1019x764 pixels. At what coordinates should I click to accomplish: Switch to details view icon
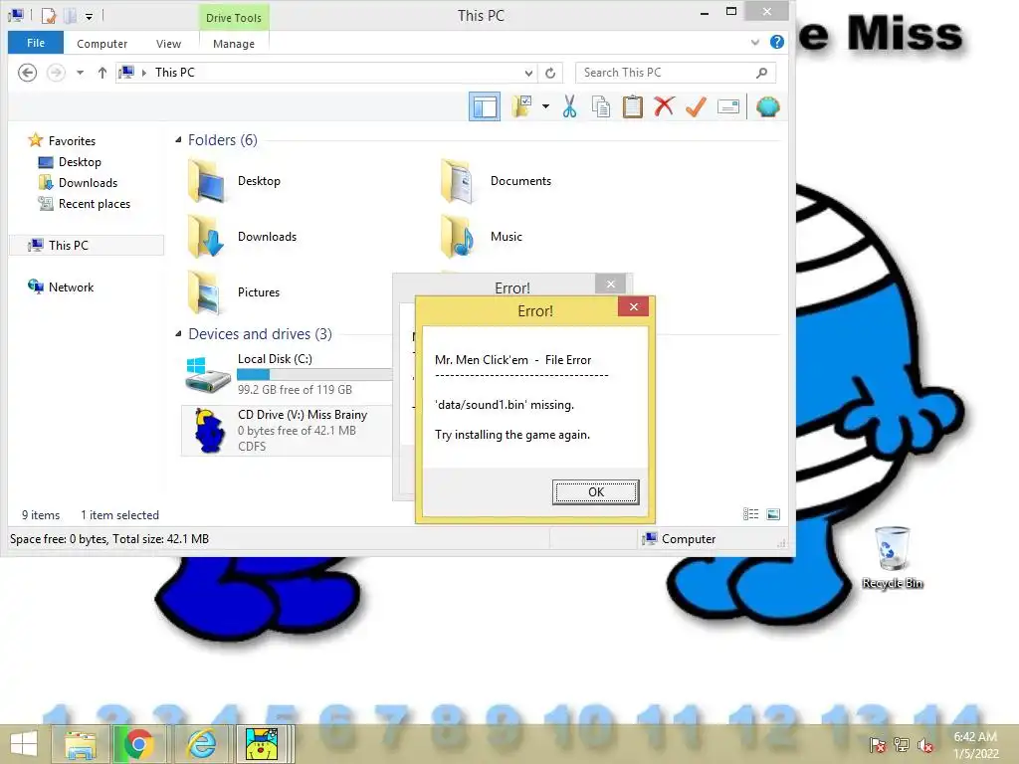[x=750, y=514]
